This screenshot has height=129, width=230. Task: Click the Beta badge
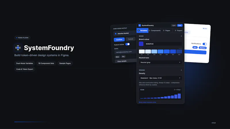117,57
